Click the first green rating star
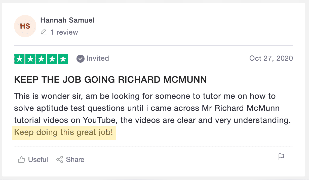The image size is (309, 180). coord(20,59)
